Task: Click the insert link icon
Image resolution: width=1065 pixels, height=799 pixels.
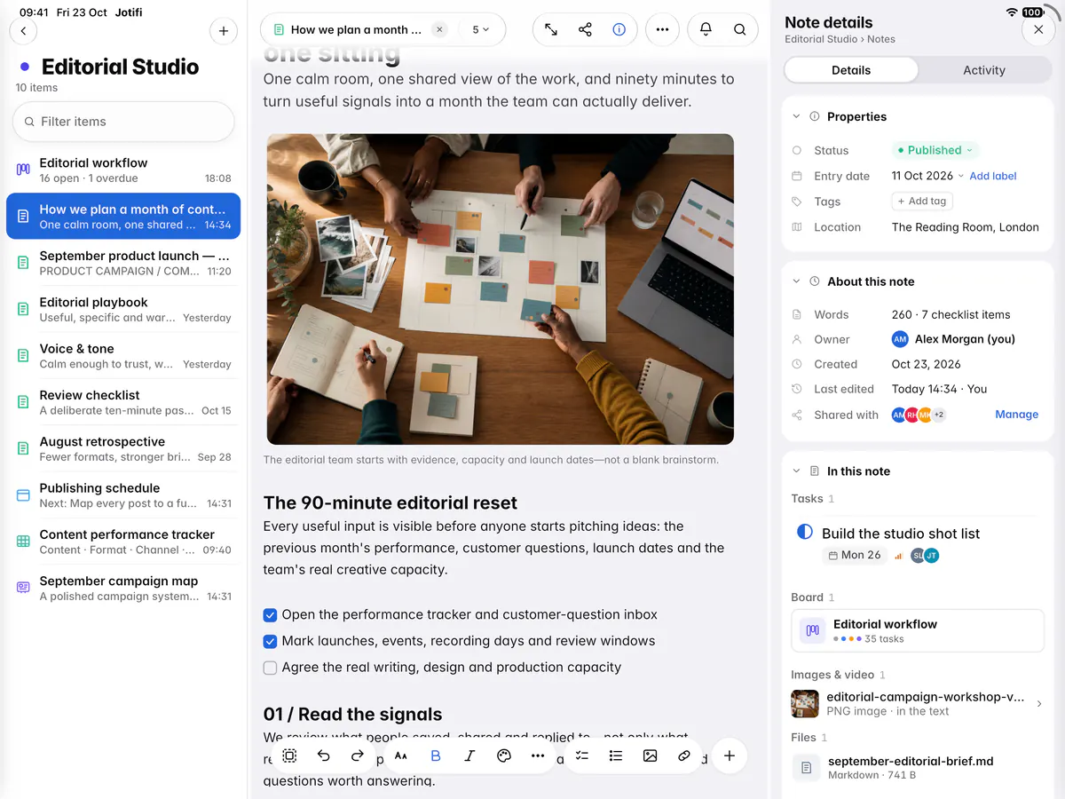Action: pyautogui.click(x=684, y=755)
